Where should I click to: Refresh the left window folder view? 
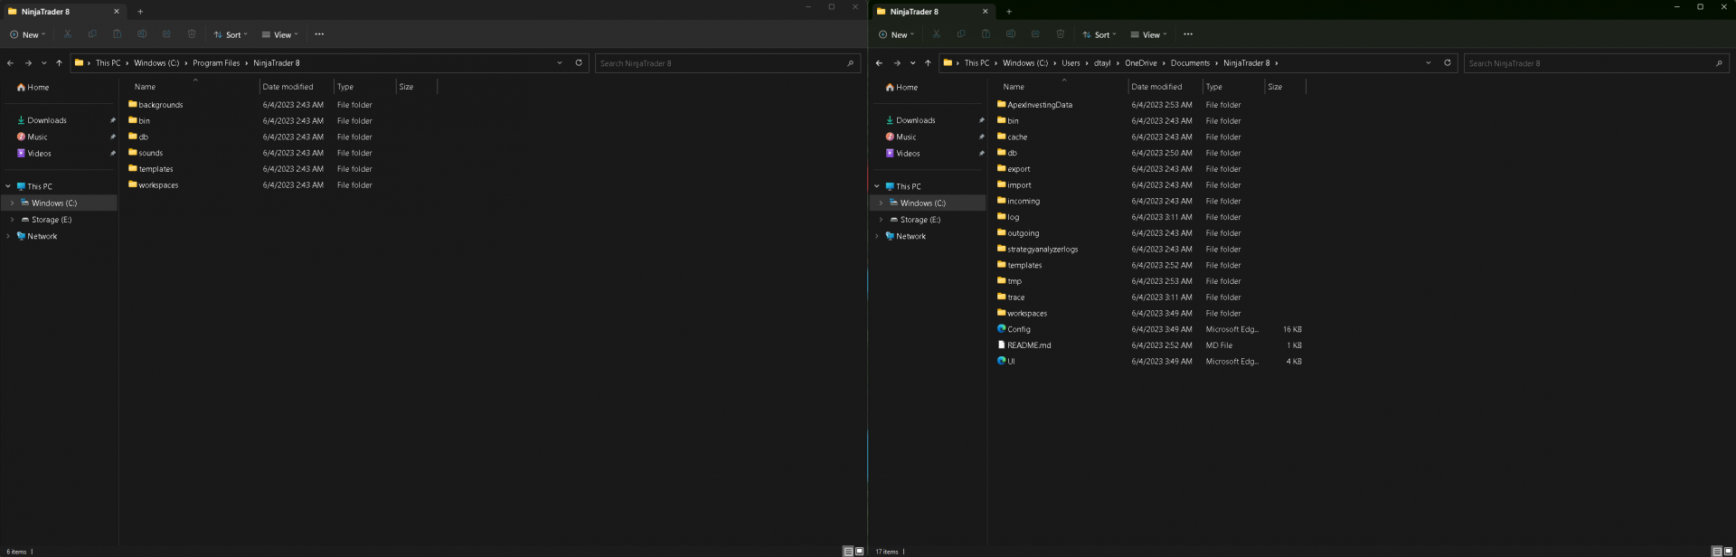click(x=579, y=63)
